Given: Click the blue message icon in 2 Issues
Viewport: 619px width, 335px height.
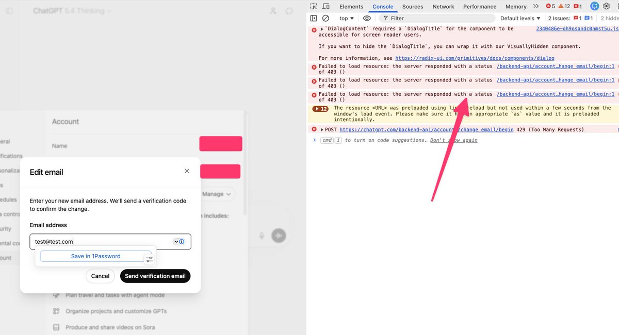Looking at the screenshot, I should tap(588, 18).
